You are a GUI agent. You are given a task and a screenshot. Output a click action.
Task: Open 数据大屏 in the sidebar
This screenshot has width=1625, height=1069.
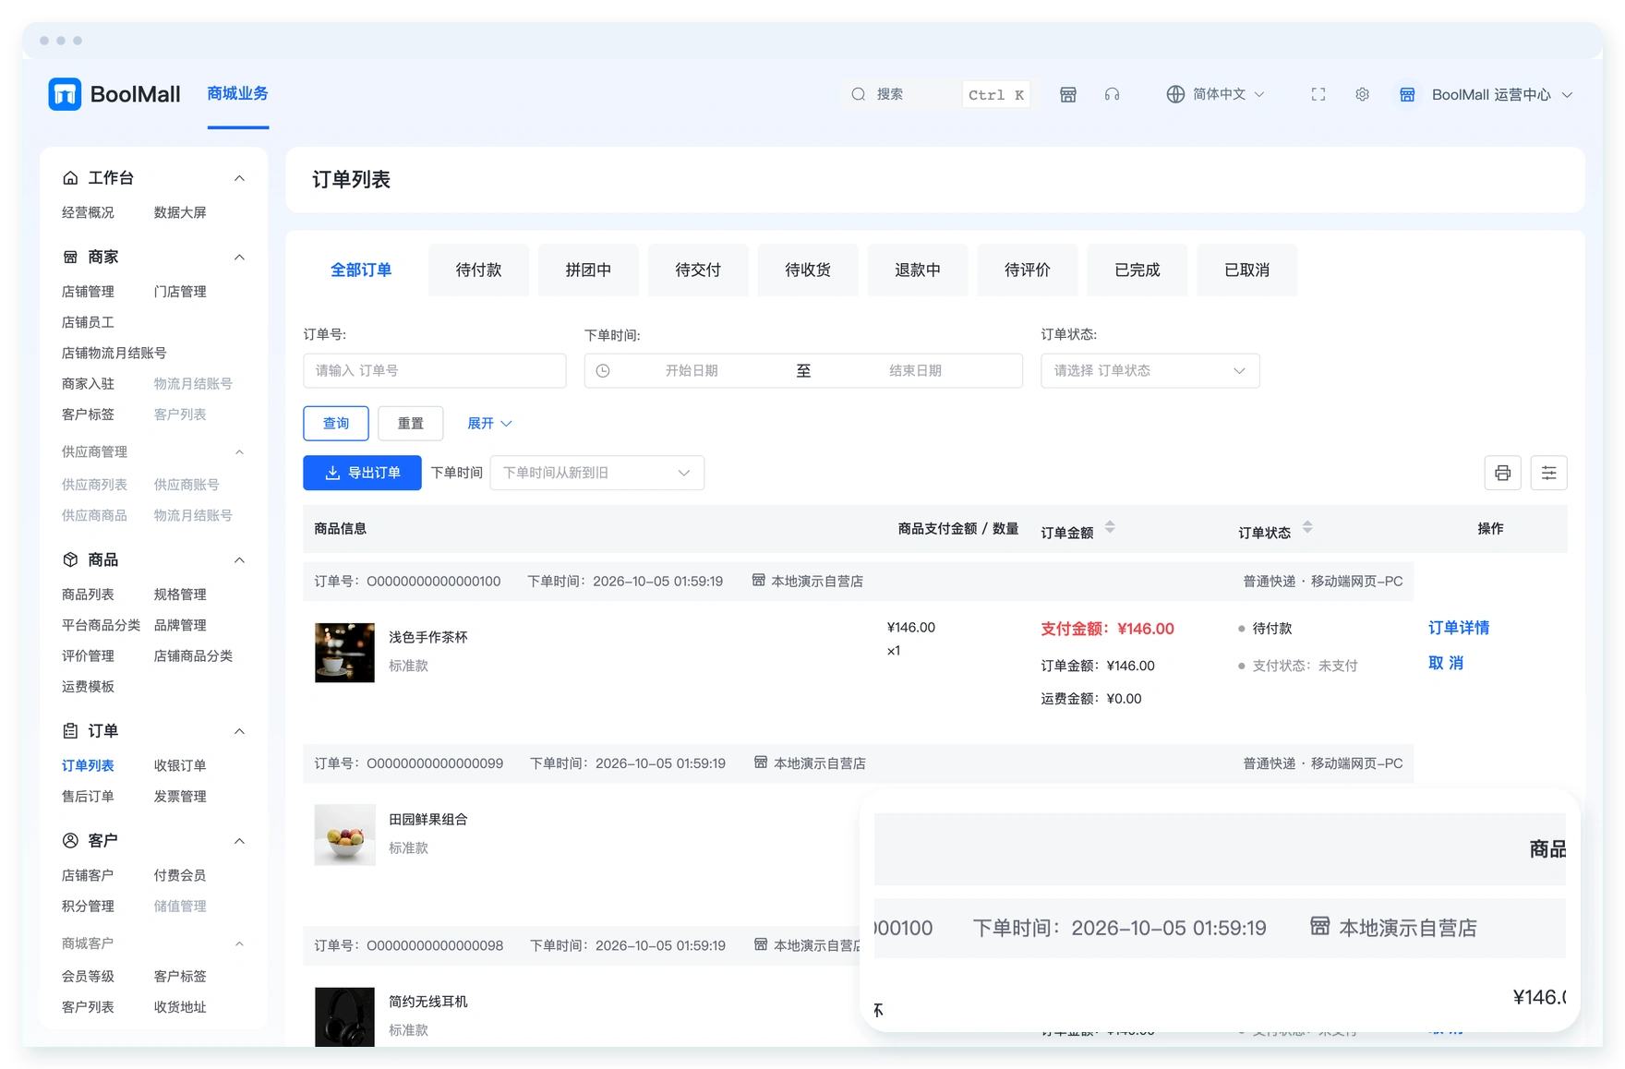(180, 212)
